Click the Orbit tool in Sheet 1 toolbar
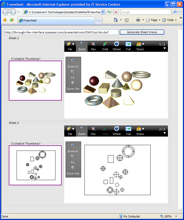Viewport: 184px width, 220px height. click(x=105, y=46)
